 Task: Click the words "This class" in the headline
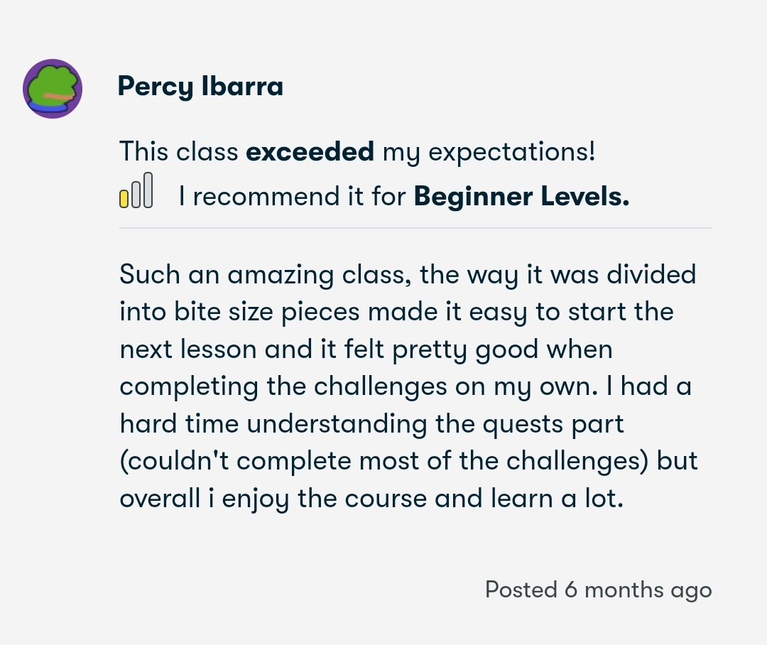178,151
